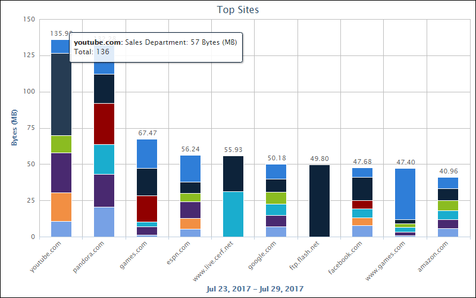Select the top blue segment of games.com bar
The height and width of the screenshot is (298, 476).
147,154
